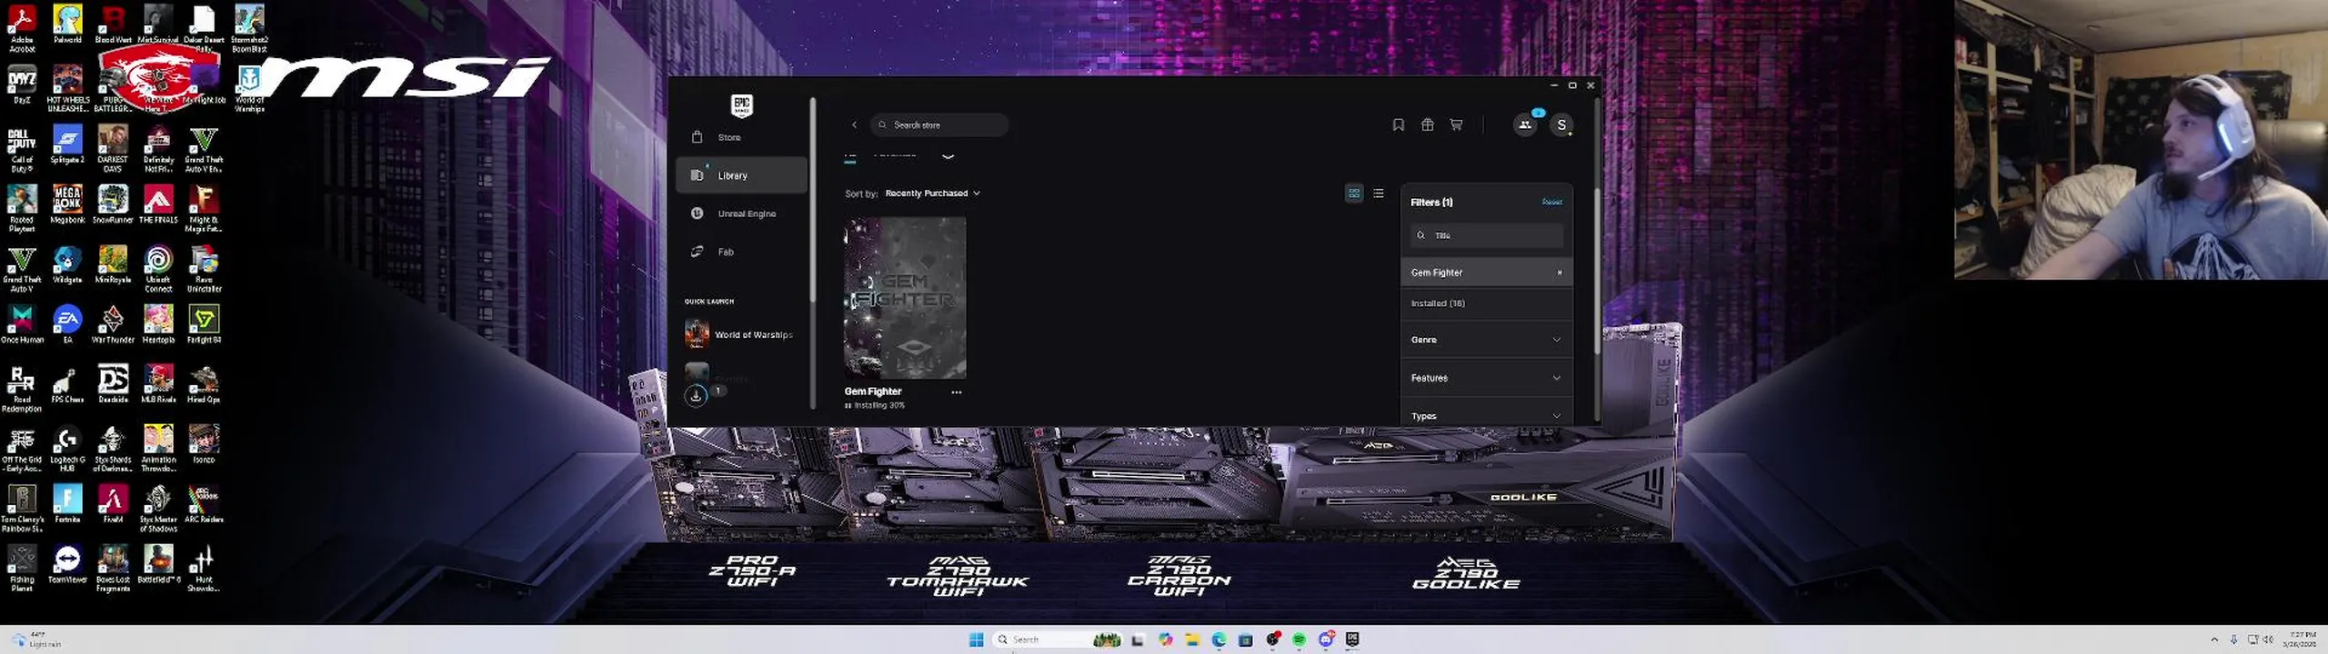This screenshot has width=2328, height=654.
Task: Open Wildgate desktop shortcut
Action: (67, 264)
